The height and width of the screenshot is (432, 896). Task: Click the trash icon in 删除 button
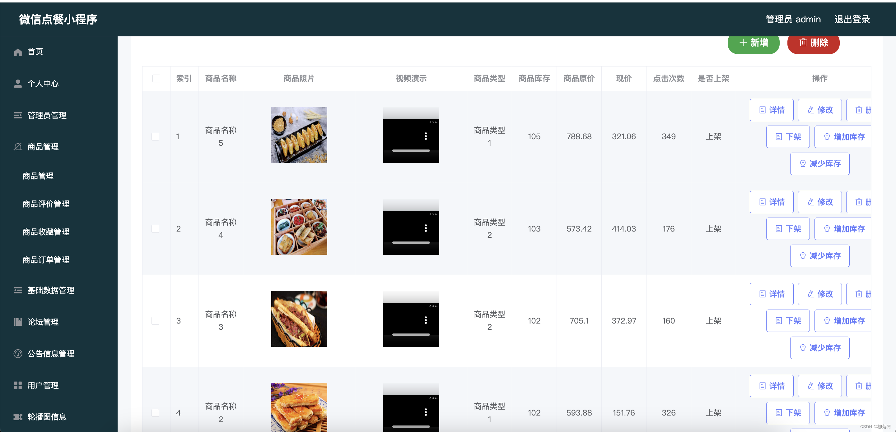pyautogui.click(x=803, y=42)
